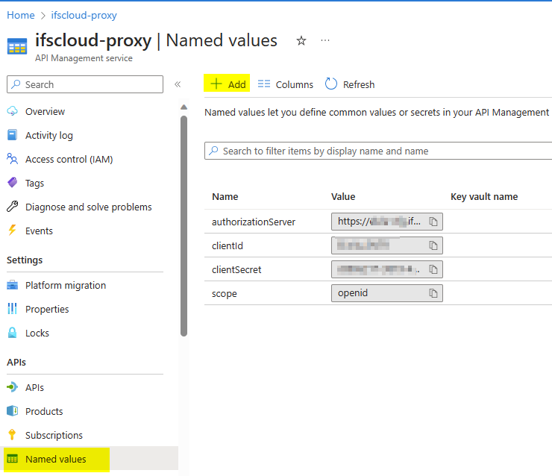Copy the scope value icon
The image size is (552, 476).
pyautogui.click(x=433, y=293)
